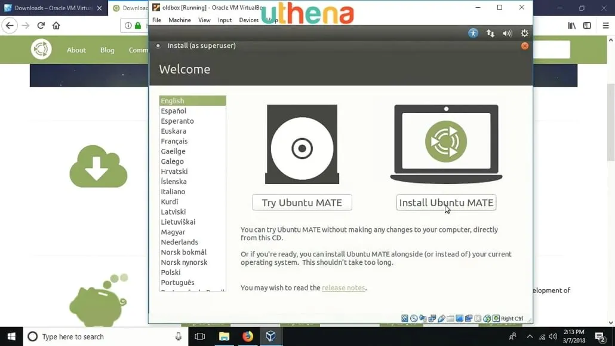615x346 pixels.
Task: Select Italiano in the language list
Action: click(x=193, y=192)
